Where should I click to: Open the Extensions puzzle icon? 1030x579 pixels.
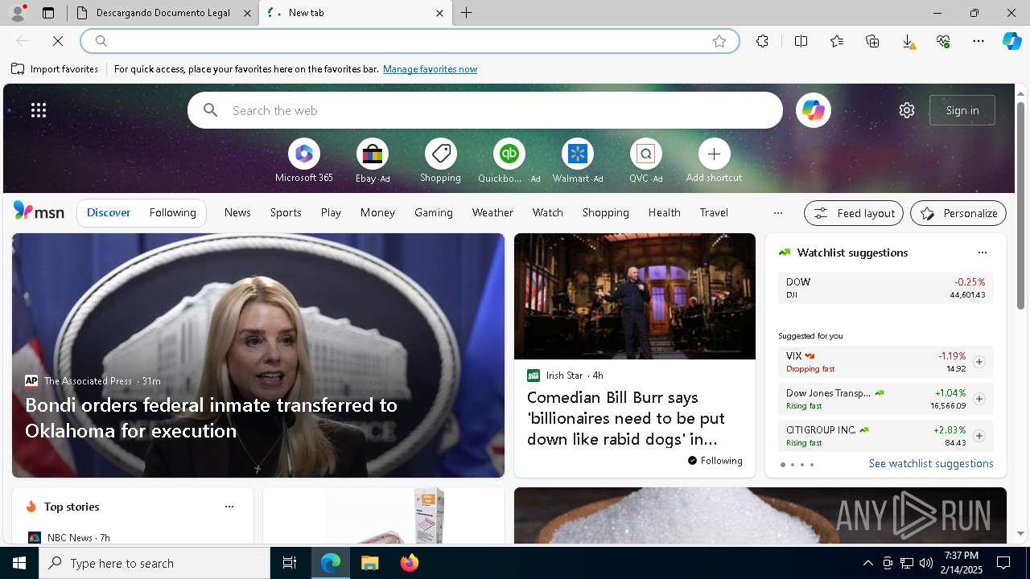(762, 41)
